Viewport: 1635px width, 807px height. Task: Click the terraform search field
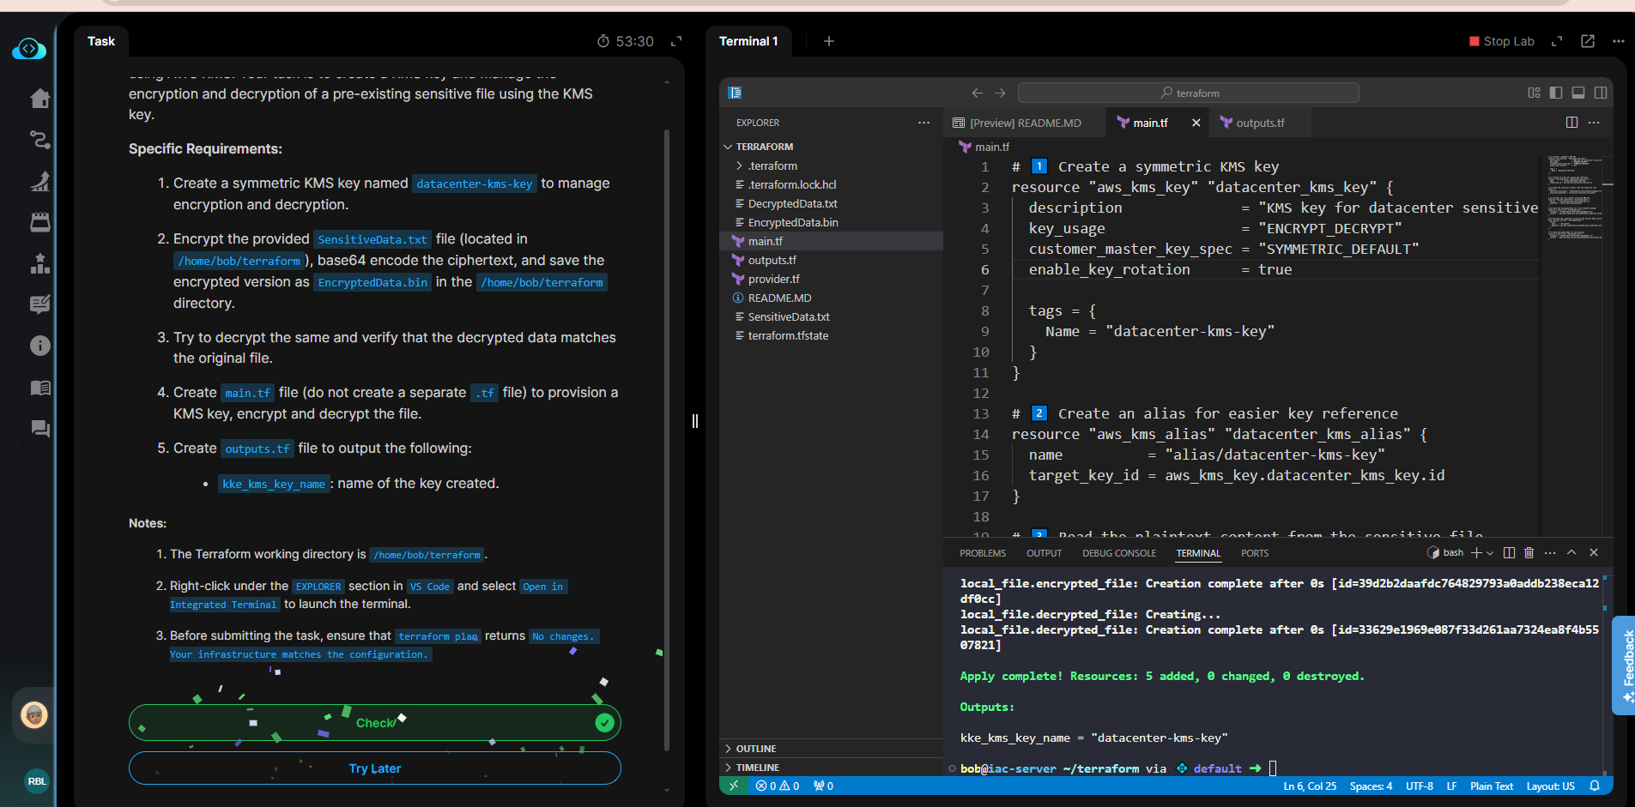tap(1188, 93)
